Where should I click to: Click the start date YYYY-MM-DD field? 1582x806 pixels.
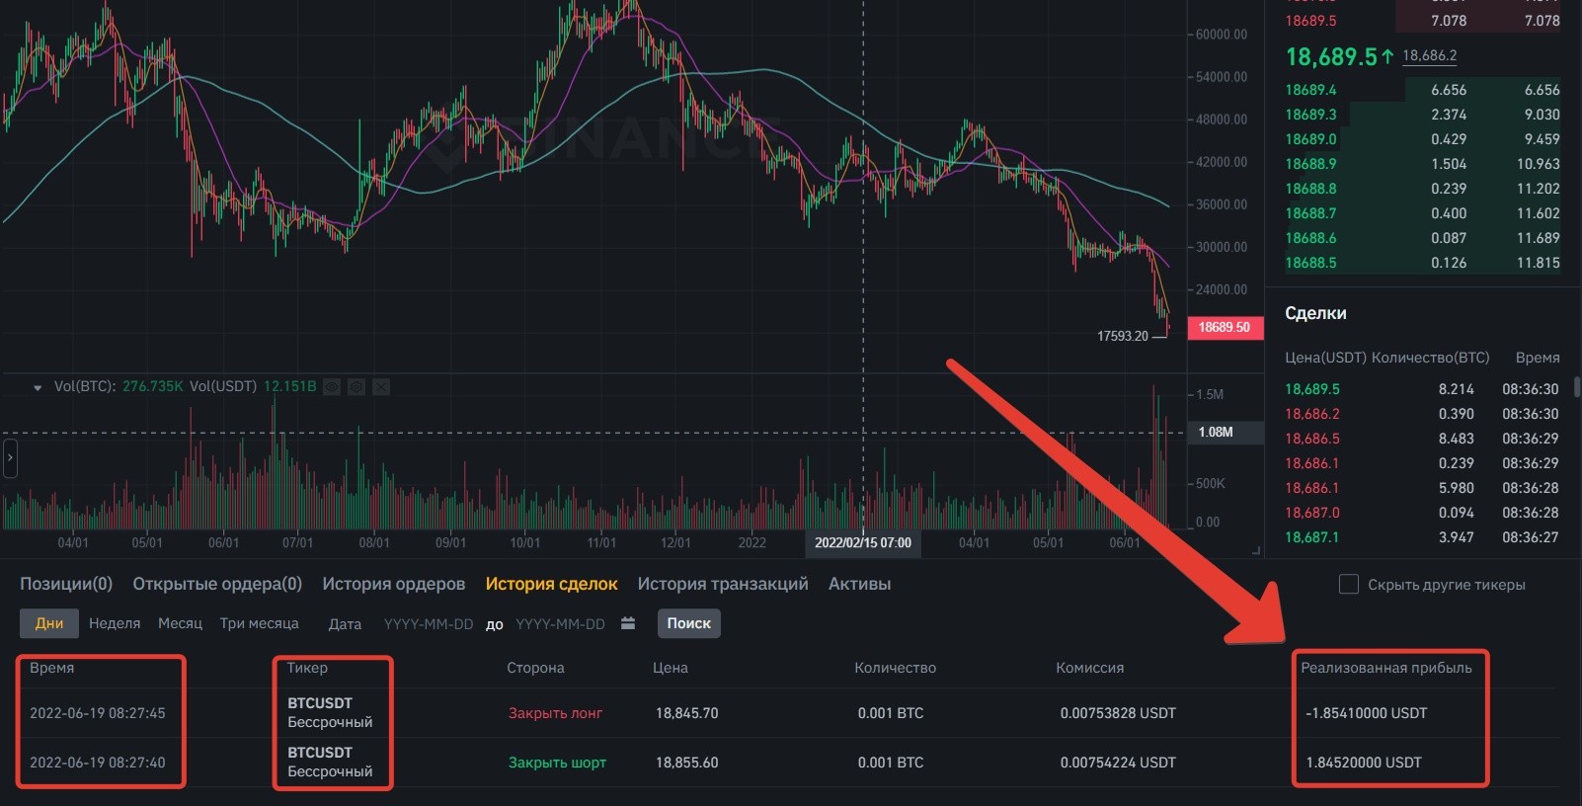tap(429, 624)
